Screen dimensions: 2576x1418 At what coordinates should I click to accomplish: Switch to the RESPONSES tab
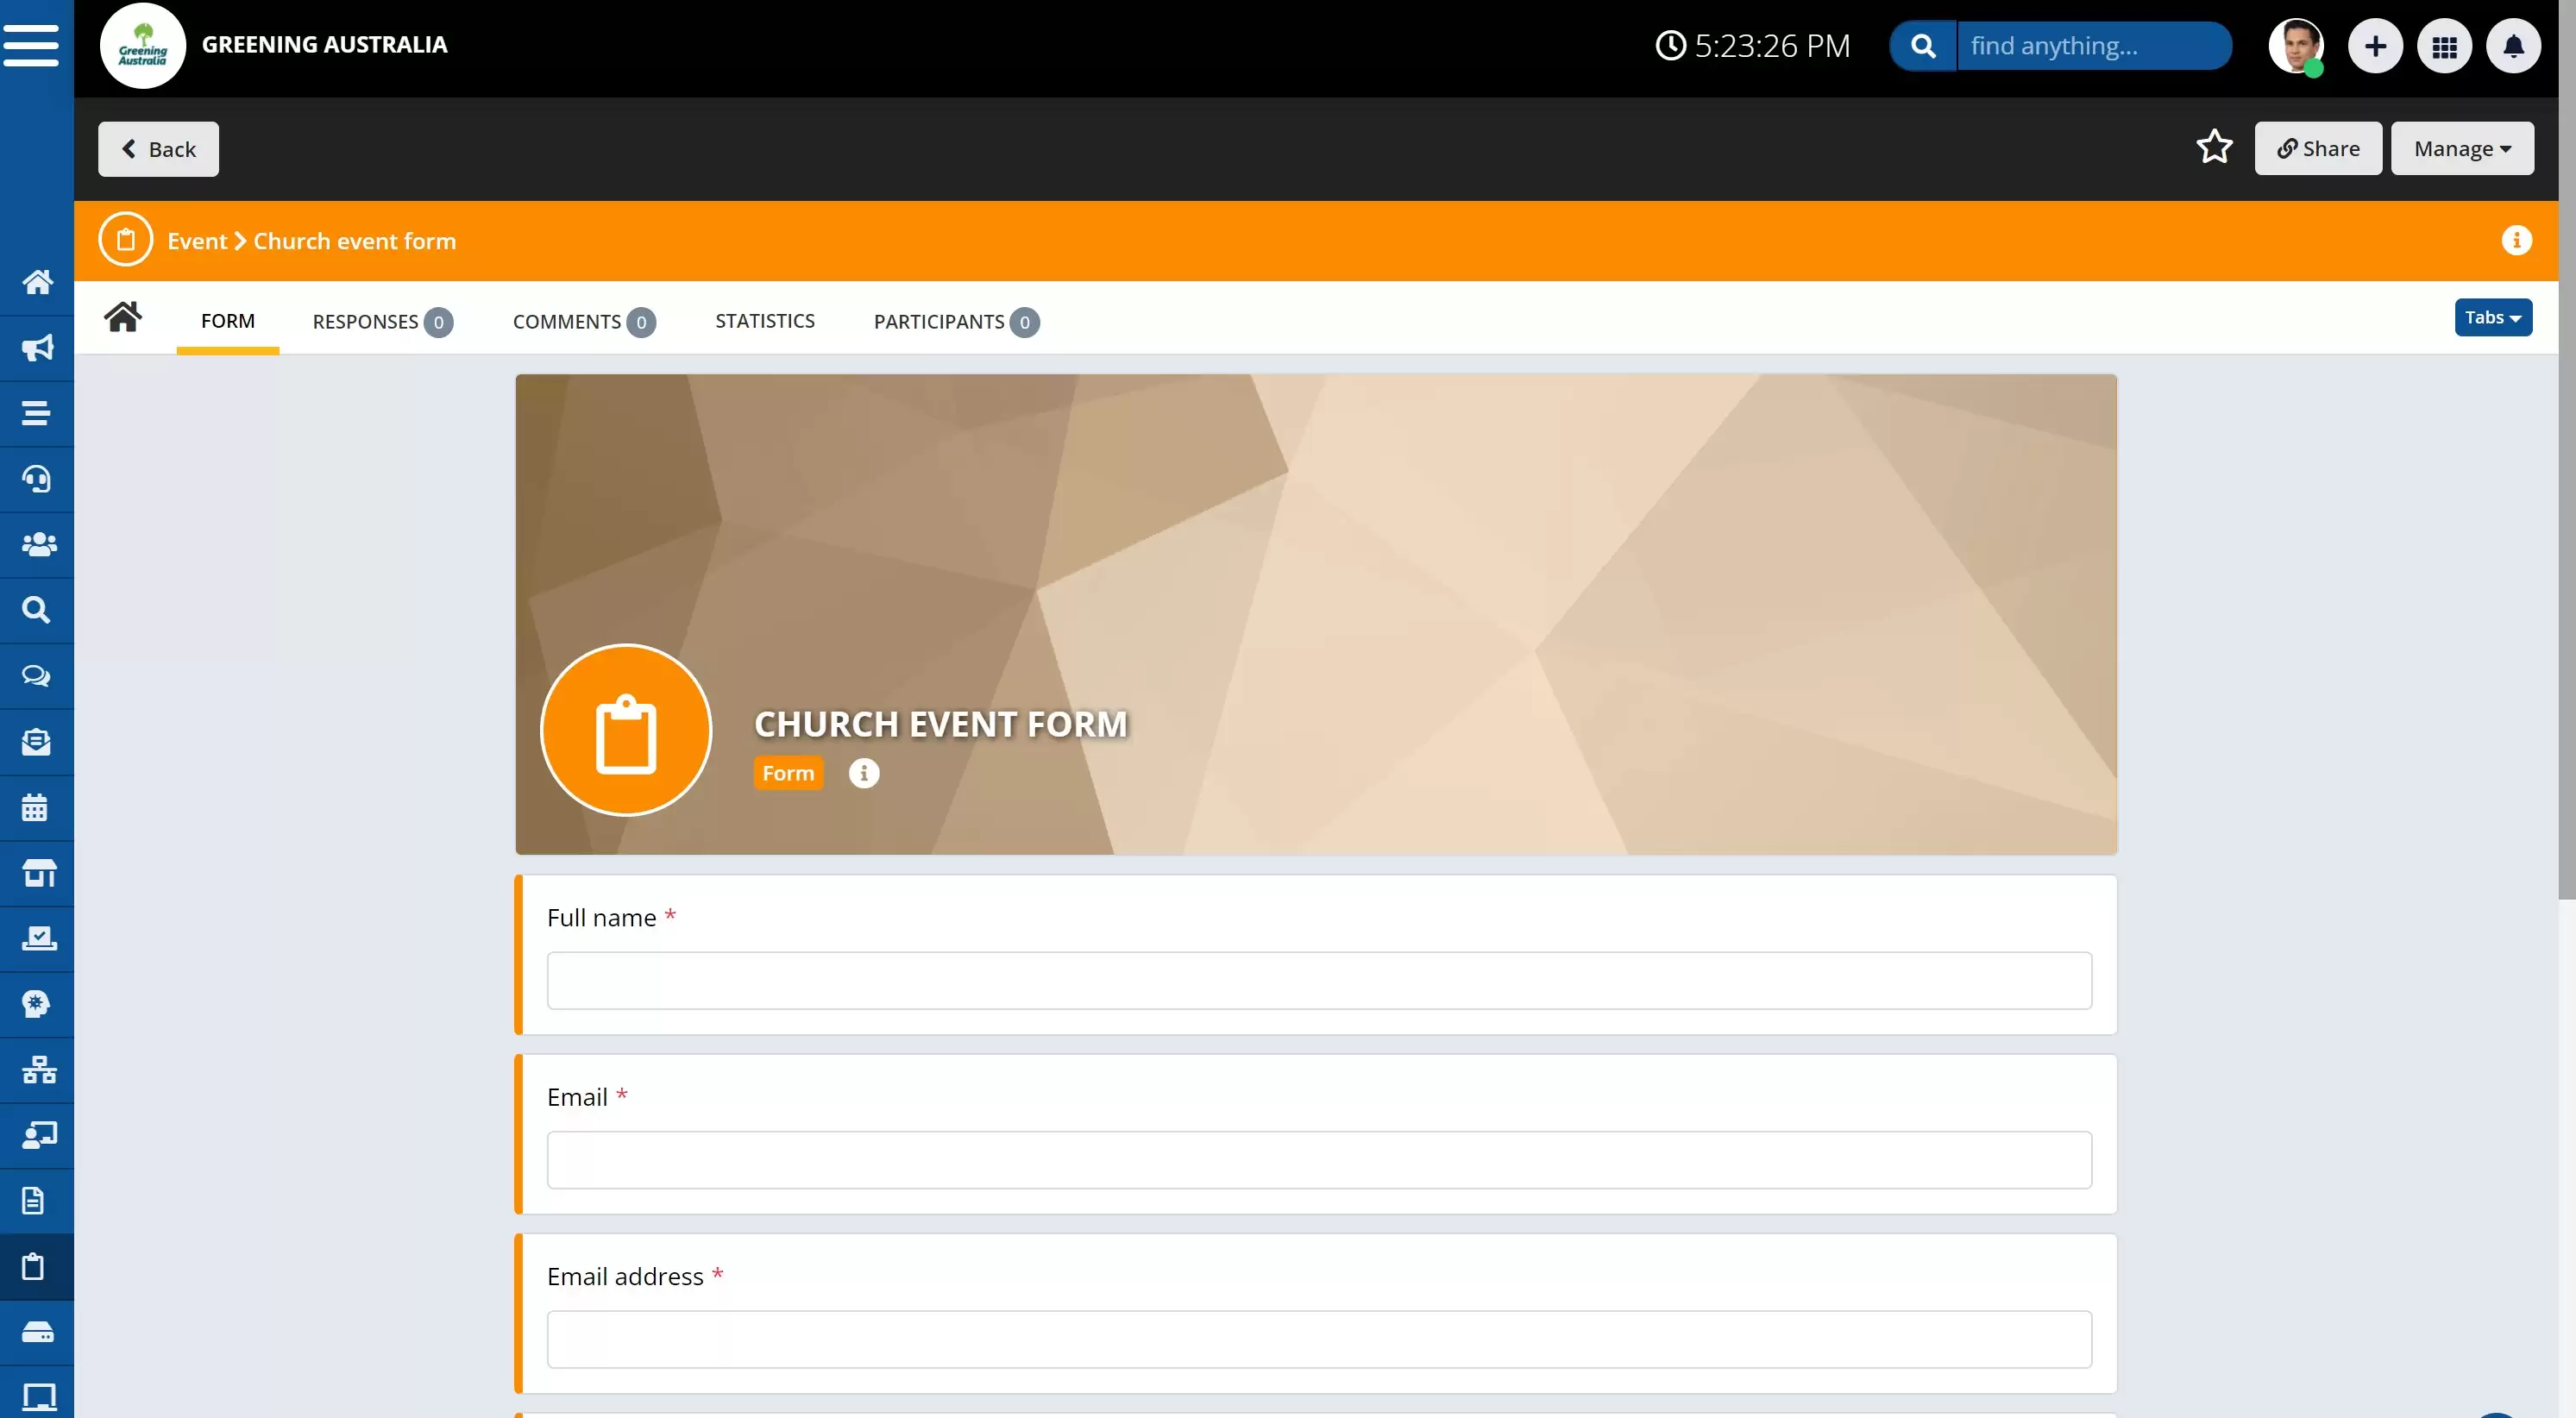coord(383,321)
